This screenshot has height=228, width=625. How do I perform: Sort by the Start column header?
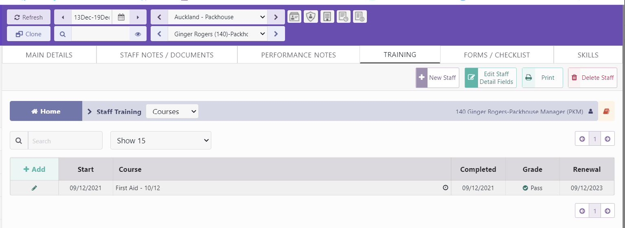pos(86,169)
